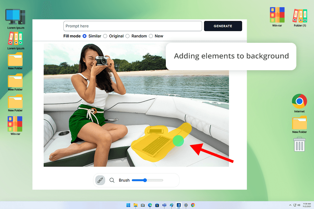
Task: Open Win-rar icon beside Folder (1)
Action: click(x=277, y=15)
